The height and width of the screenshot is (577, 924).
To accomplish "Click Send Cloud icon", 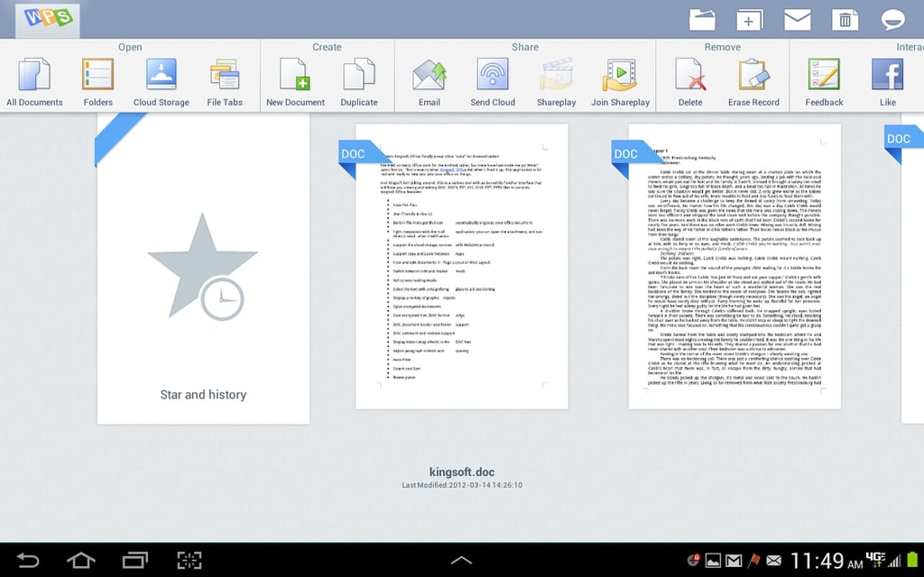I will (493, 82).
